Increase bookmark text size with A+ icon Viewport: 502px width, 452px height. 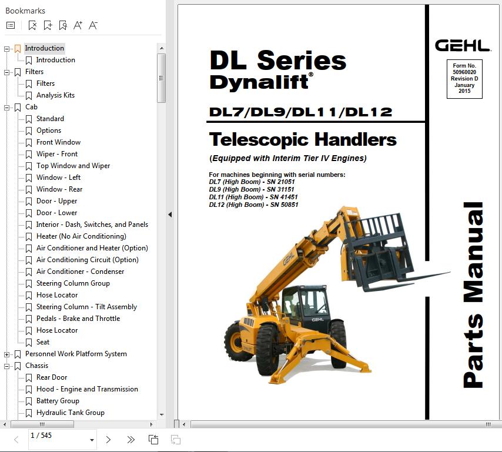tap(78, 25)
